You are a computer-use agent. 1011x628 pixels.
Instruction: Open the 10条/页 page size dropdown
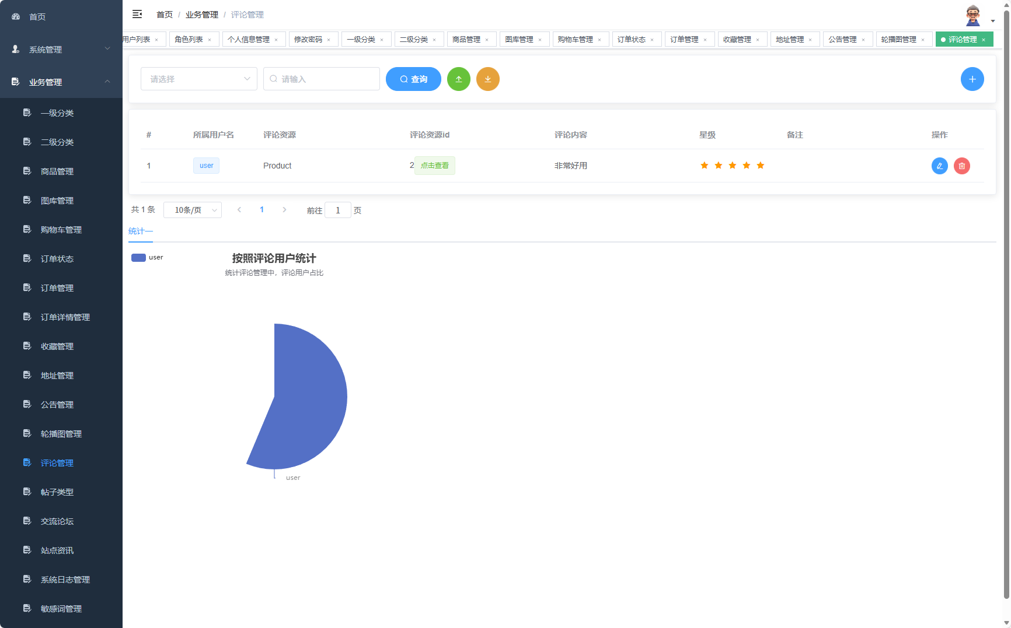(193, 210)
